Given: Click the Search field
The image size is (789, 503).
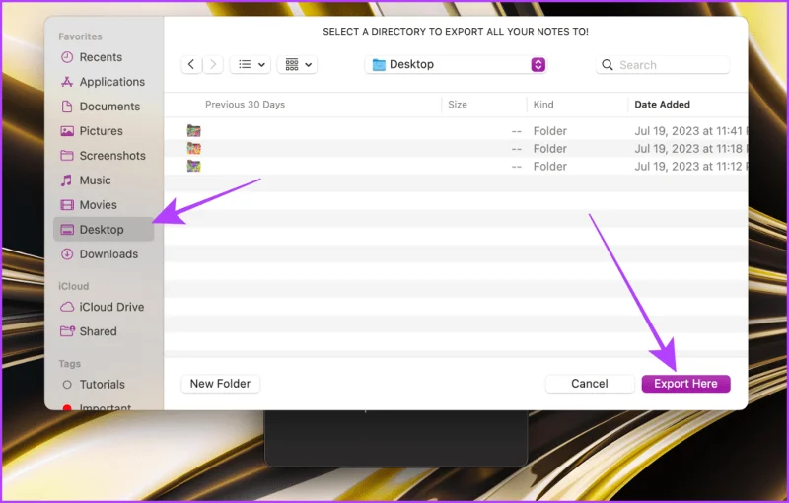Looking at the screenshot, I should click(x=663, y=65).
